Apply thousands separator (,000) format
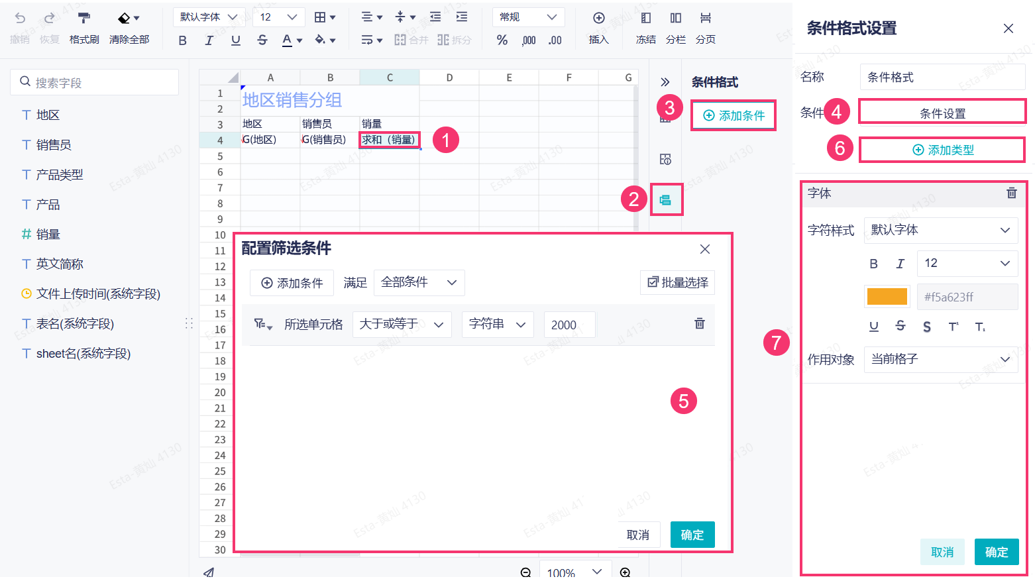The width and height of the screenshot is (1035, 579). tap(529, 40)
